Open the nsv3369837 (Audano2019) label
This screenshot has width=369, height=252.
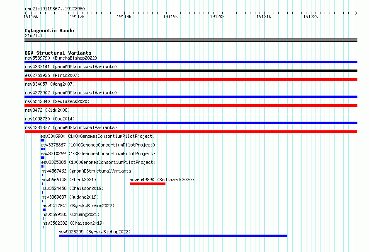tap(70, 197)
